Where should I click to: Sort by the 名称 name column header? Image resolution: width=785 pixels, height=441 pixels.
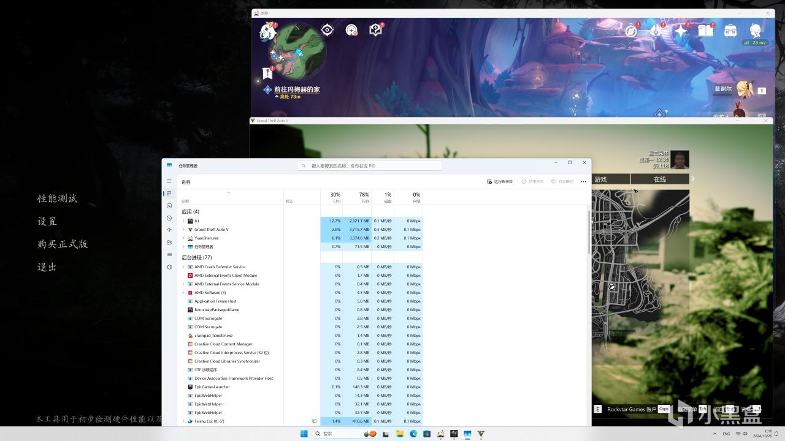click(185, 201)
